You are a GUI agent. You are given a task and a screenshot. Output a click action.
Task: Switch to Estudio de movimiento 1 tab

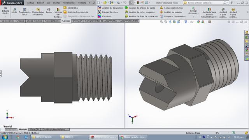54,129
